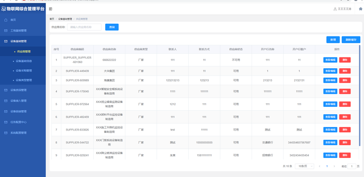Click the 招商银行 bank name cell
The image size is (364, 177).
(268, 155)
